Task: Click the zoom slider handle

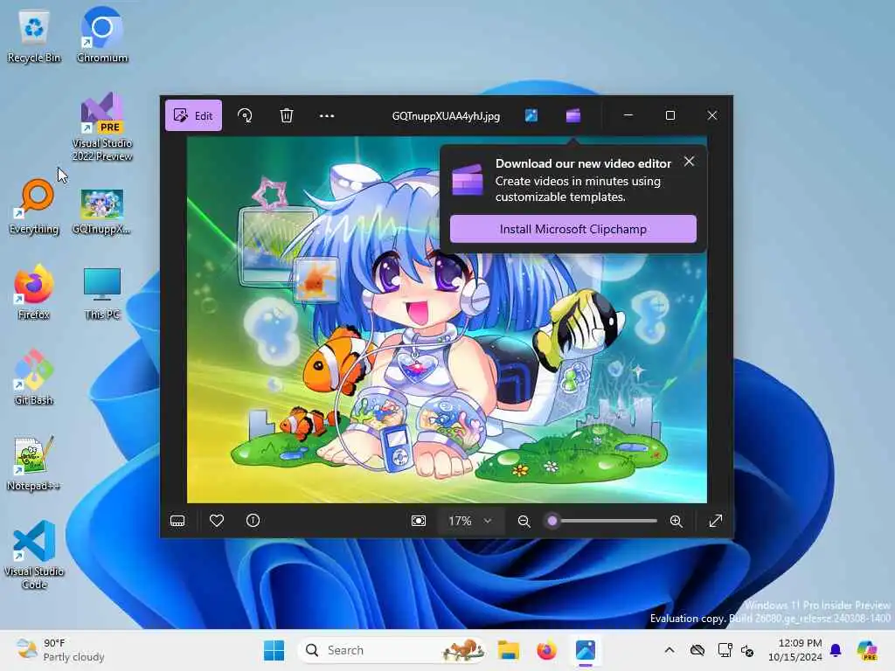Action: pos(552,521)
